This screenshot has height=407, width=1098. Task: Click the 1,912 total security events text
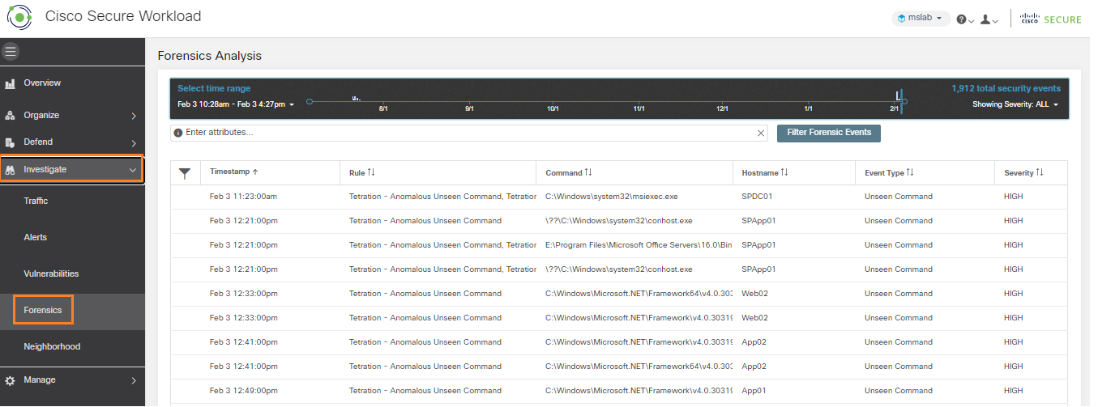(x=1006, y=89)
